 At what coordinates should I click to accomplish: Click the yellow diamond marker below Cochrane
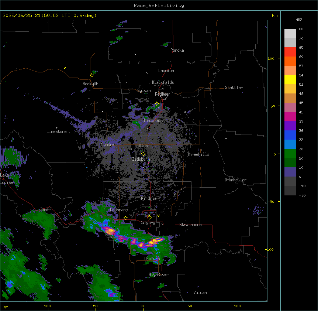click(x=125, y=218)
